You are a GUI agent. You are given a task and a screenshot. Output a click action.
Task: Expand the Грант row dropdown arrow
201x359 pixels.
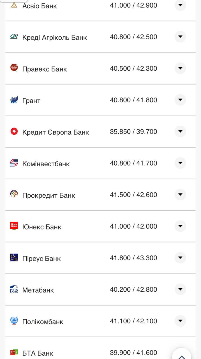coord(180,100)
